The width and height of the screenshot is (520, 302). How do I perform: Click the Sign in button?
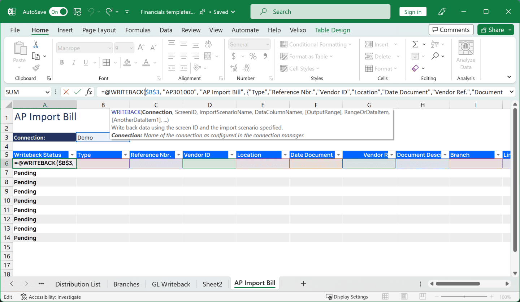413,12
